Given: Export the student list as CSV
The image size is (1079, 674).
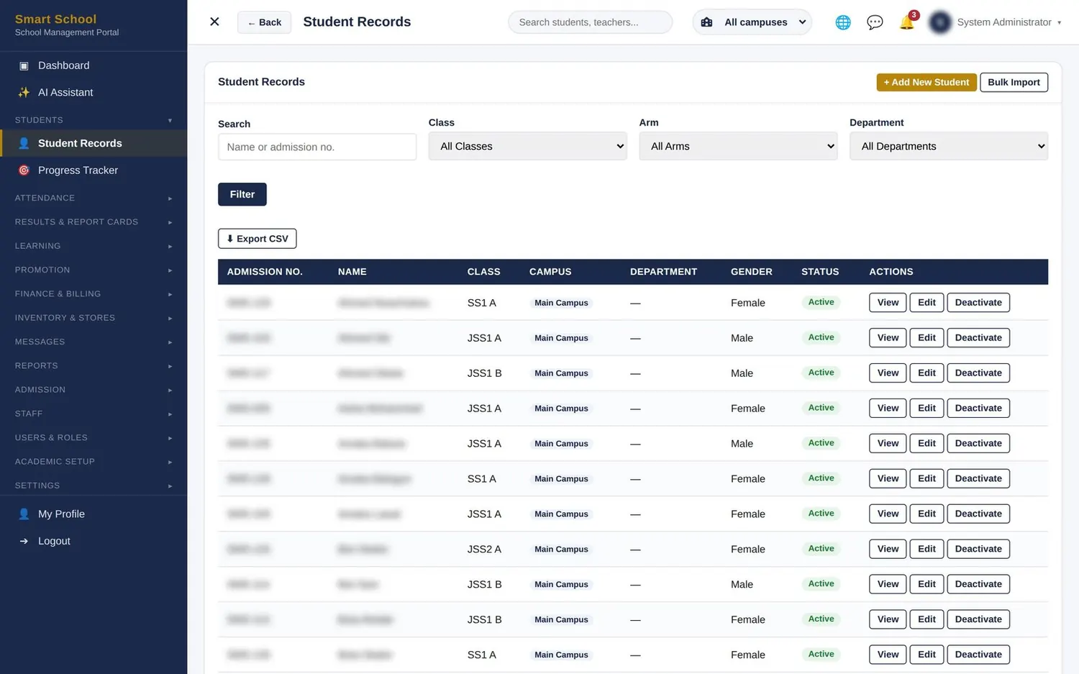Looking at the screenshot, I should (258, 239).
